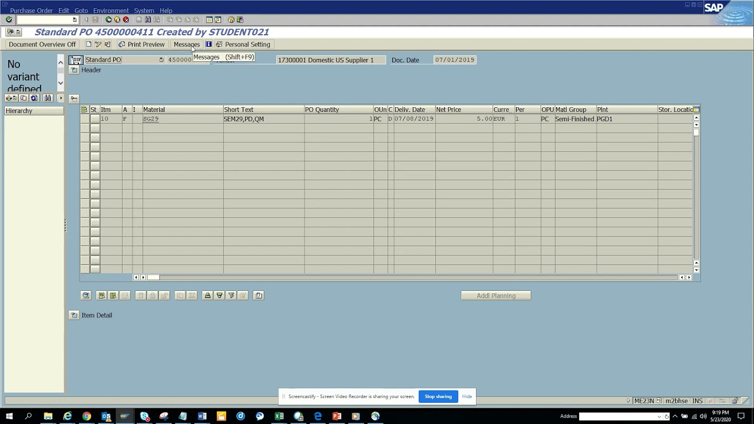The width and height of the screenshot is (754, 424).
Task: Toggle Display/Change pencil icon
Action: (x=98, y=44)
